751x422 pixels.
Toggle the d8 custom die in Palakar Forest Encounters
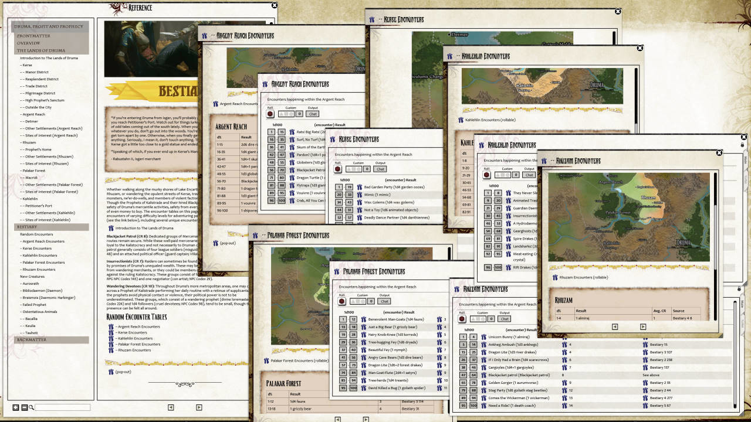point(363,301)
